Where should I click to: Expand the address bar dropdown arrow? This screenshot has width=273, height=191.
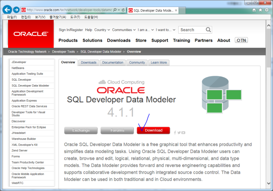click(119, 10)
